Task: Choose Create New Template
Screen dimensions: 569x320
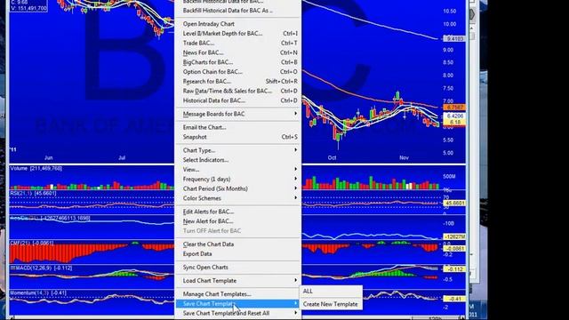Action: [331, 304]
